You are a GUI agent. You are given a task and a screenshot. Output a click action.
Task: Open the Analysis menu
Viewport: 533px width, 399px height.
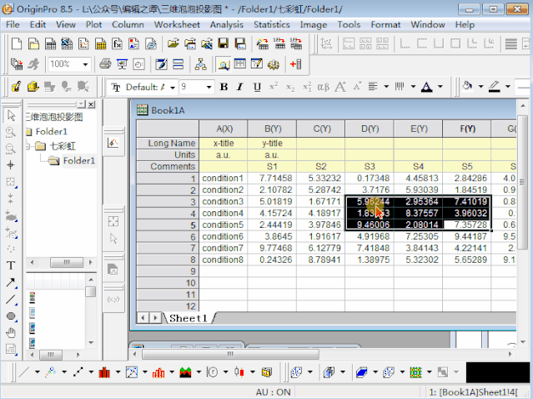coord(226,24)
